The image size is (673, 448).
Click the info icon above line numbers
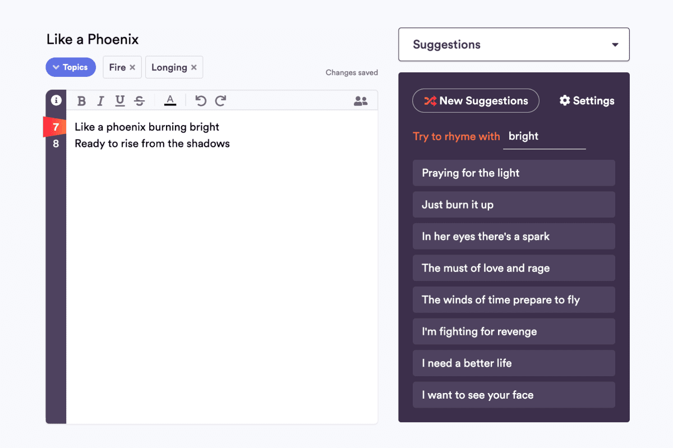[56, 100]
